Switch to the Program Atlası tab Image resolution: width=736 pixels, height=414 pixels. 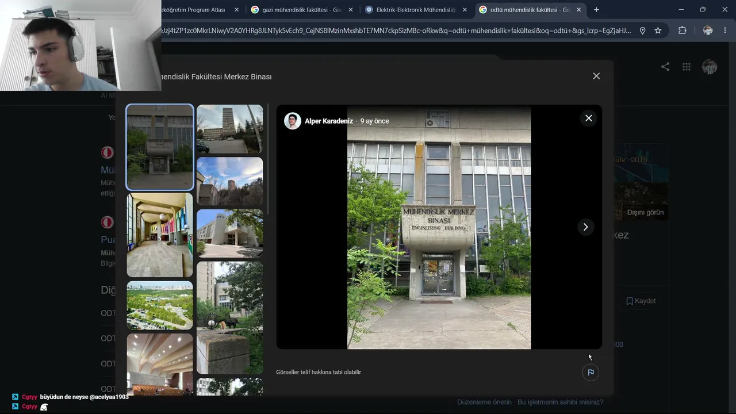[193, 10]
